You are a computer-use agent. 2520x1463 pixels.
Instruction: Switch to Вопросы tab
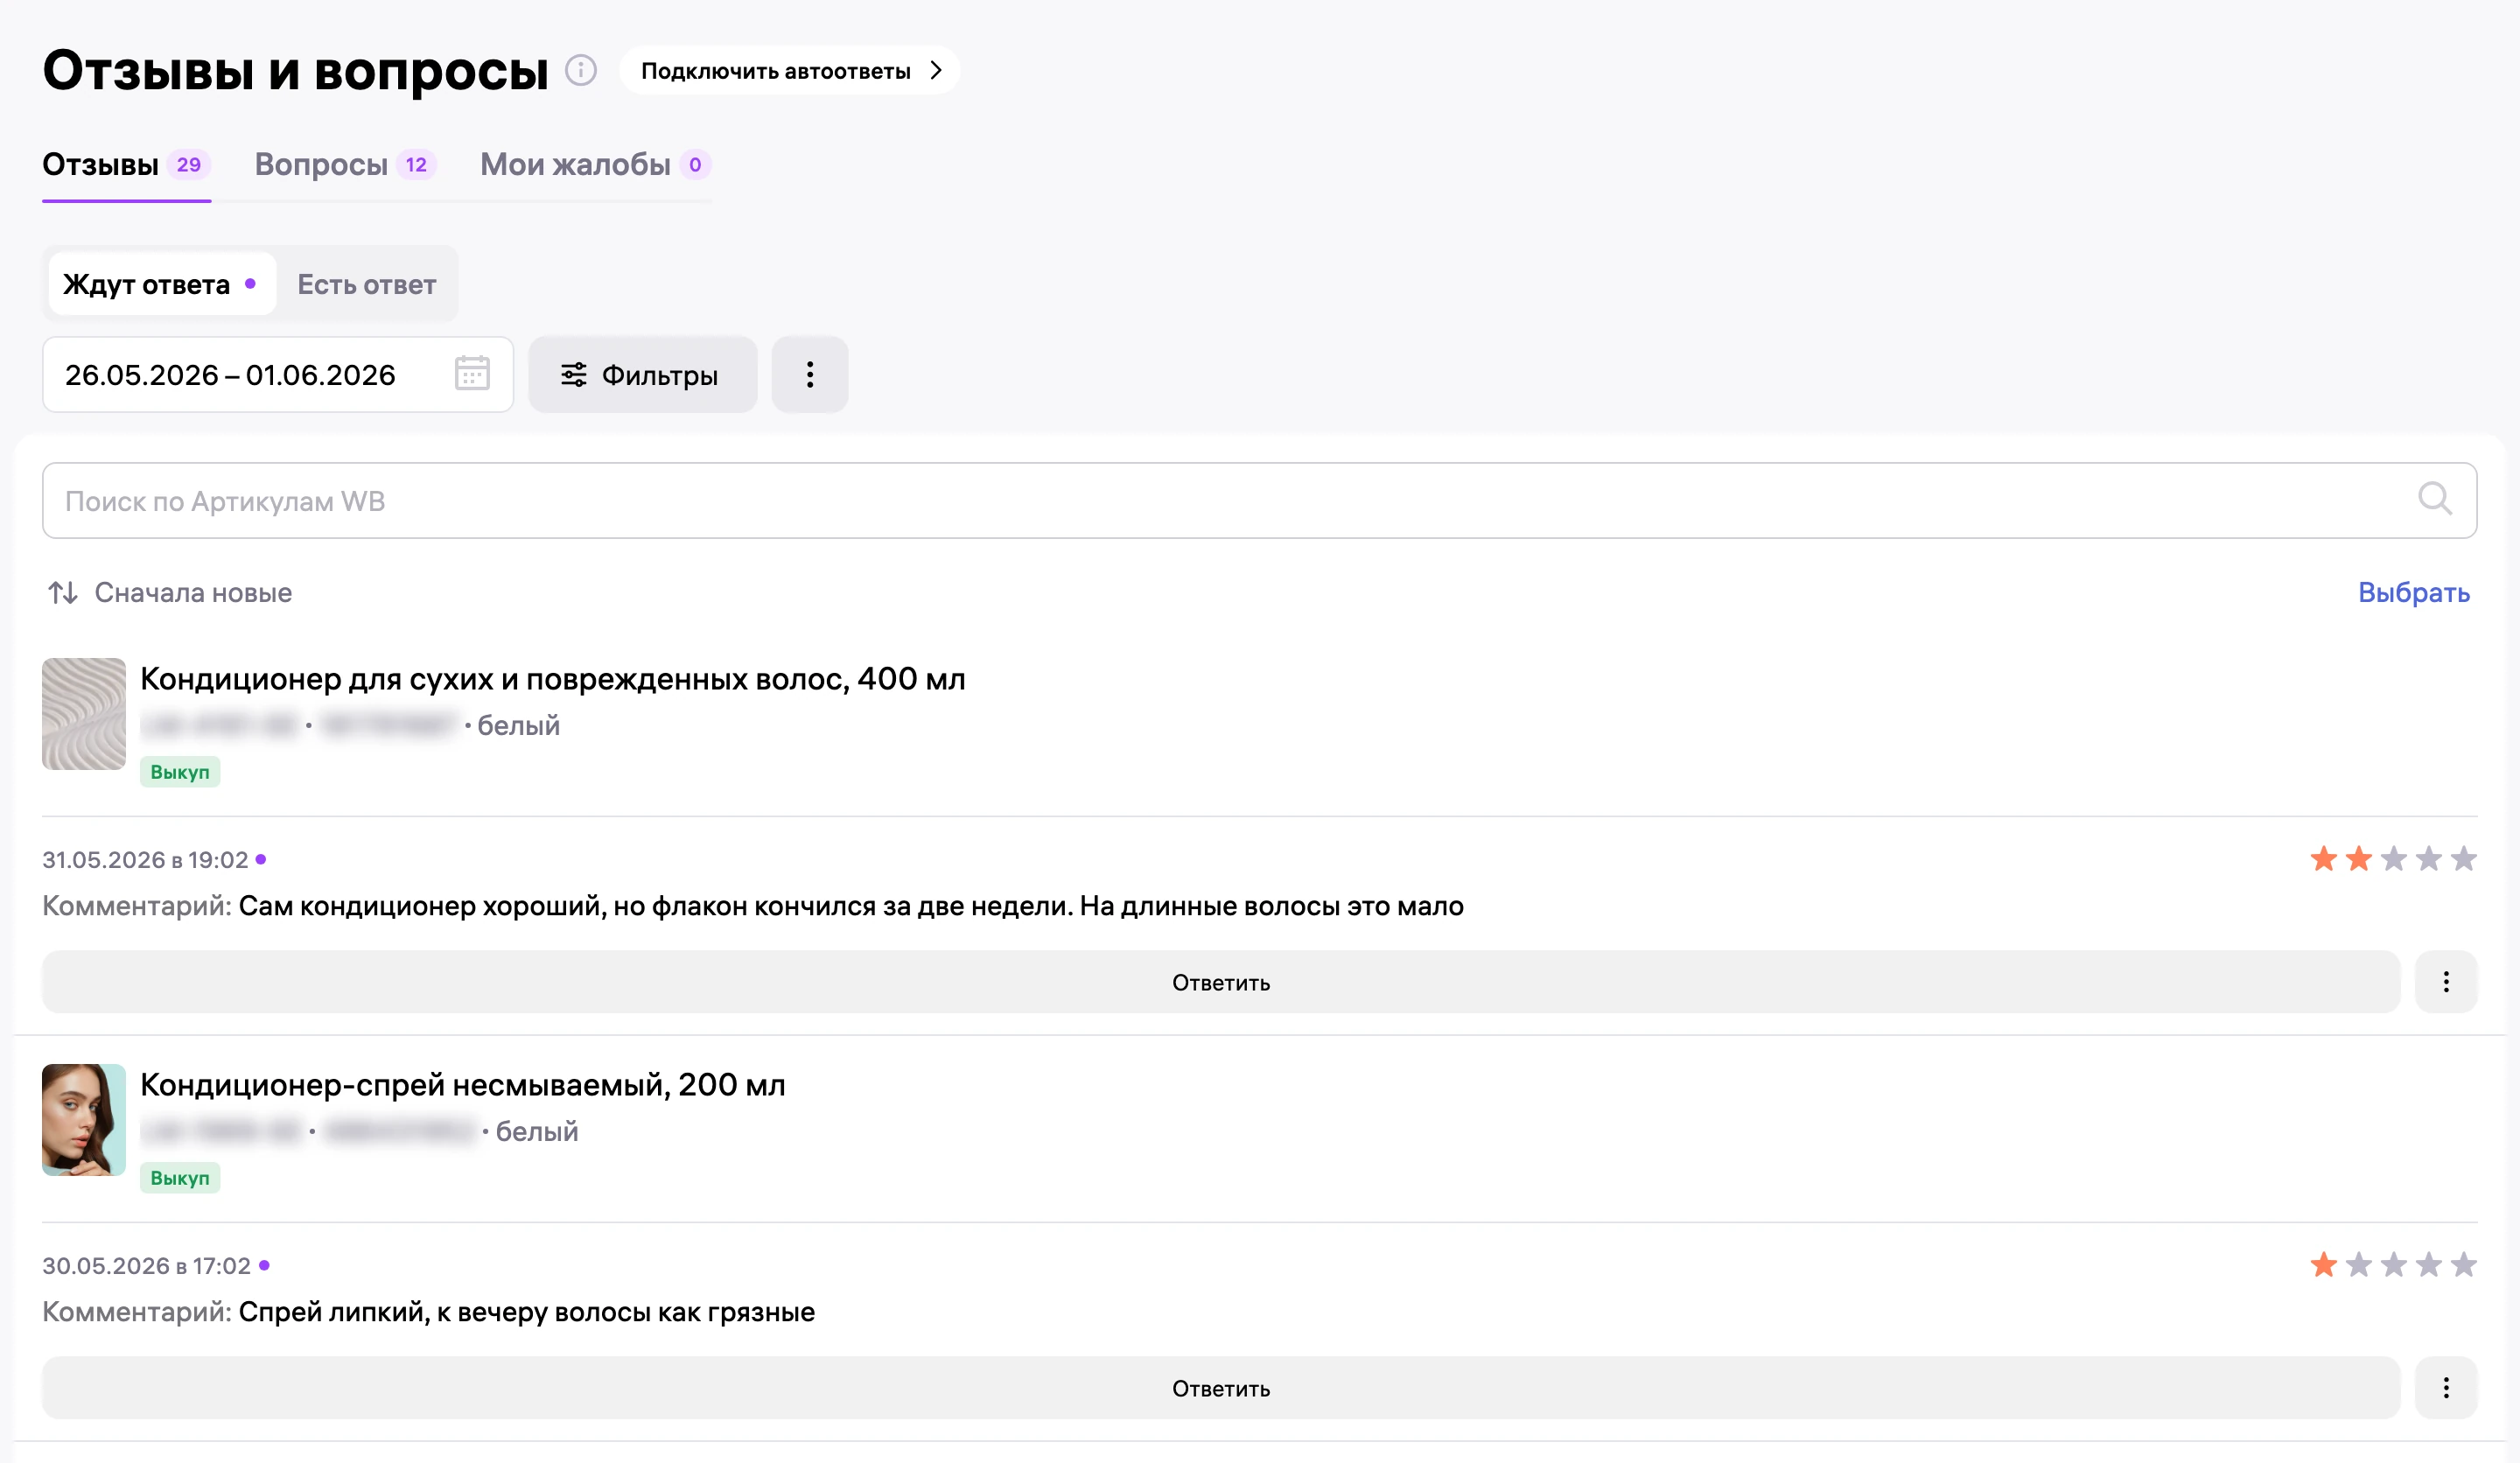pos(345,165)
